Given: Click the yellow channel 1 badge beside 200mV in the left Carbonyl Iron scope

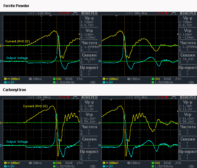Looking at the screenshot, I should click(x=5, y=163).
